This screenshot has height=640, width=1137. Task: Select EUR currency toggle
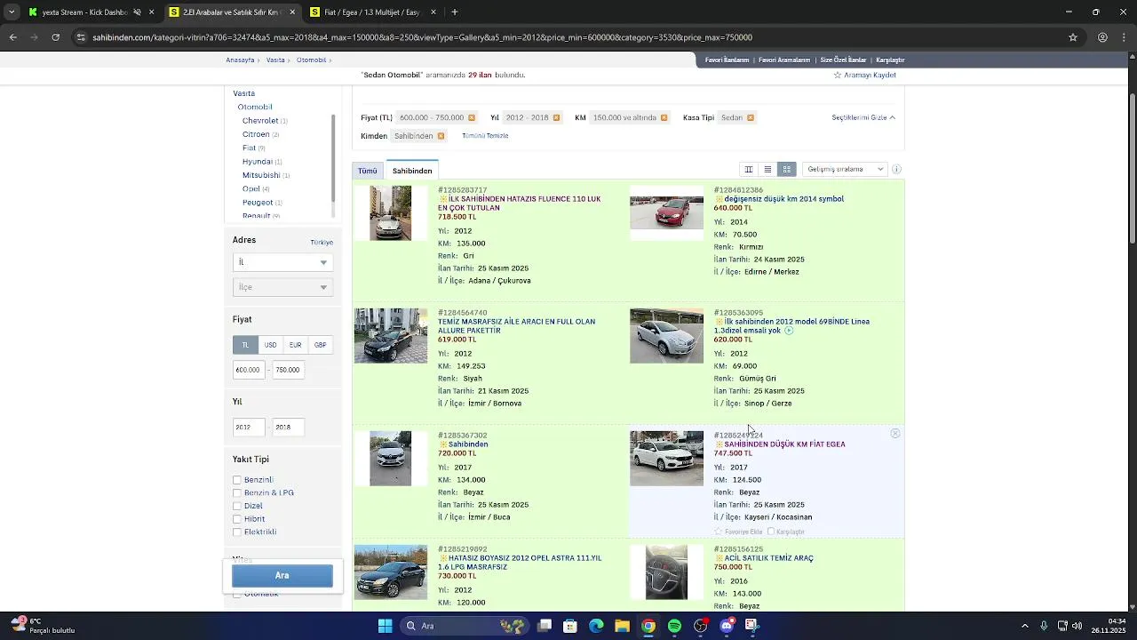295,345
